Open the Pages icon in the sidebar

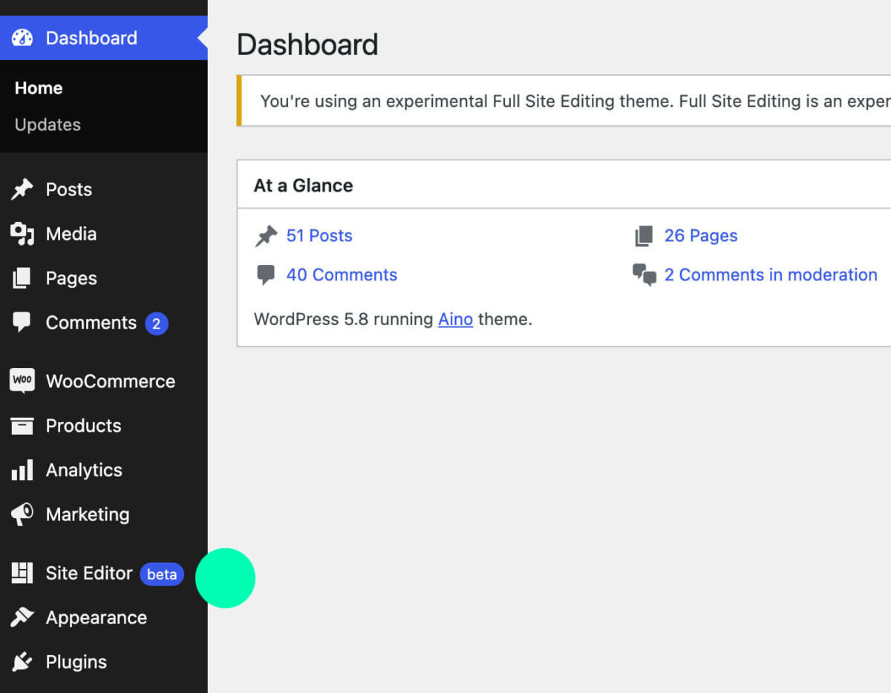point(22,278)
